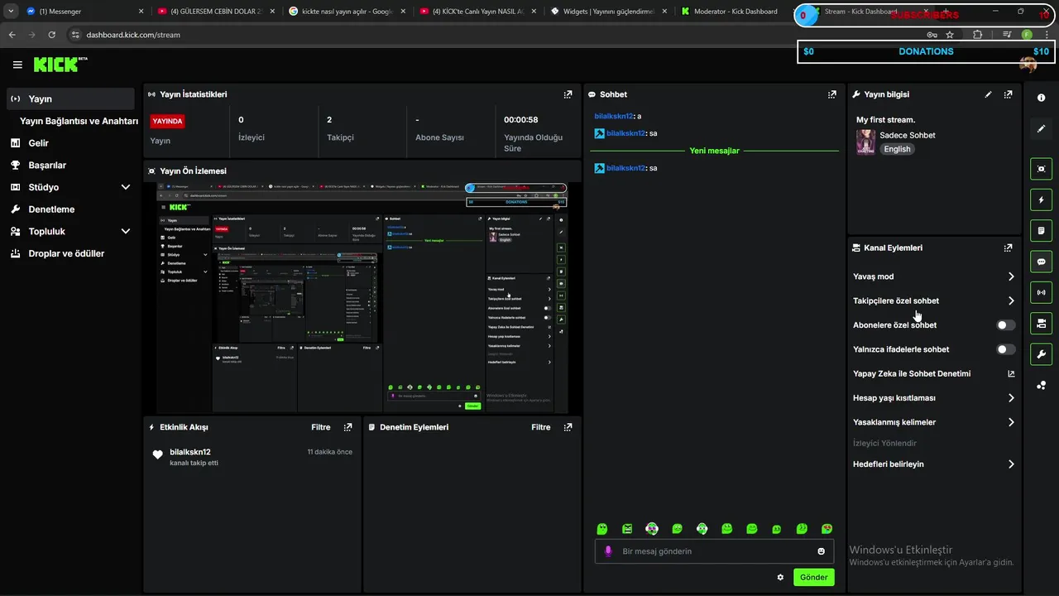
Task: Open the Başarılar sidebar item
Action: click(x=69, y=165)
